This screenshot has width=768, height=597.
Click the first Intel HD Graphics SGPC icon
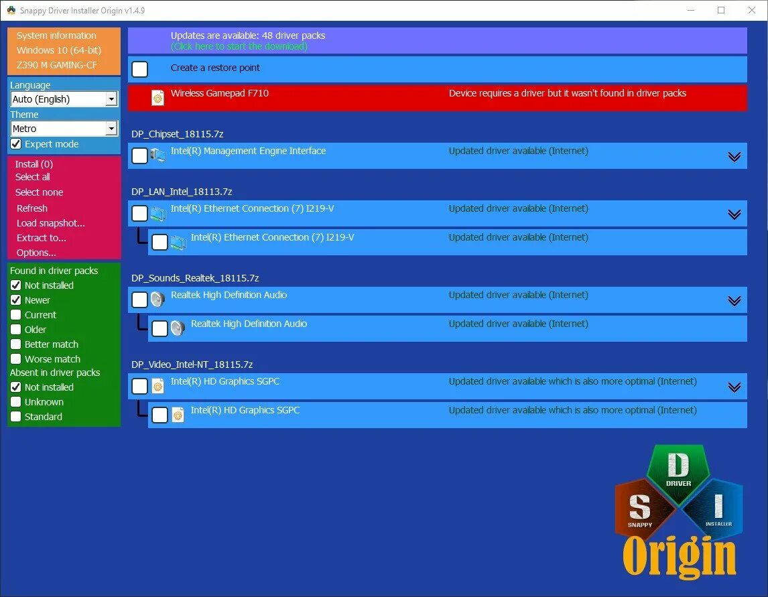[157, 387]
